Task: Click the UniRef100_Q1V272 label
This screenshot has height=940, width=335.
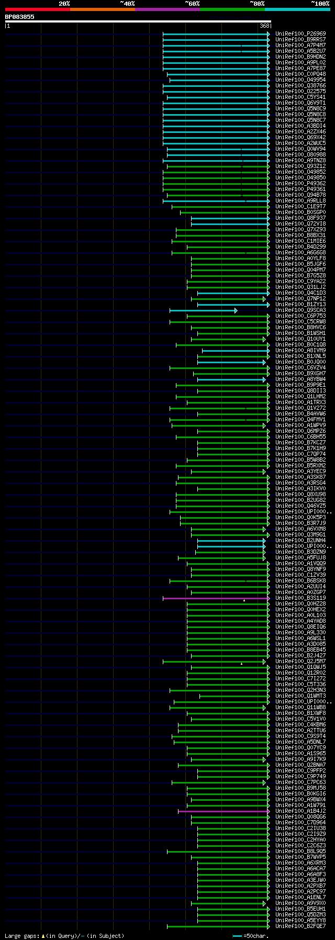Action: (x=300, y=408)
